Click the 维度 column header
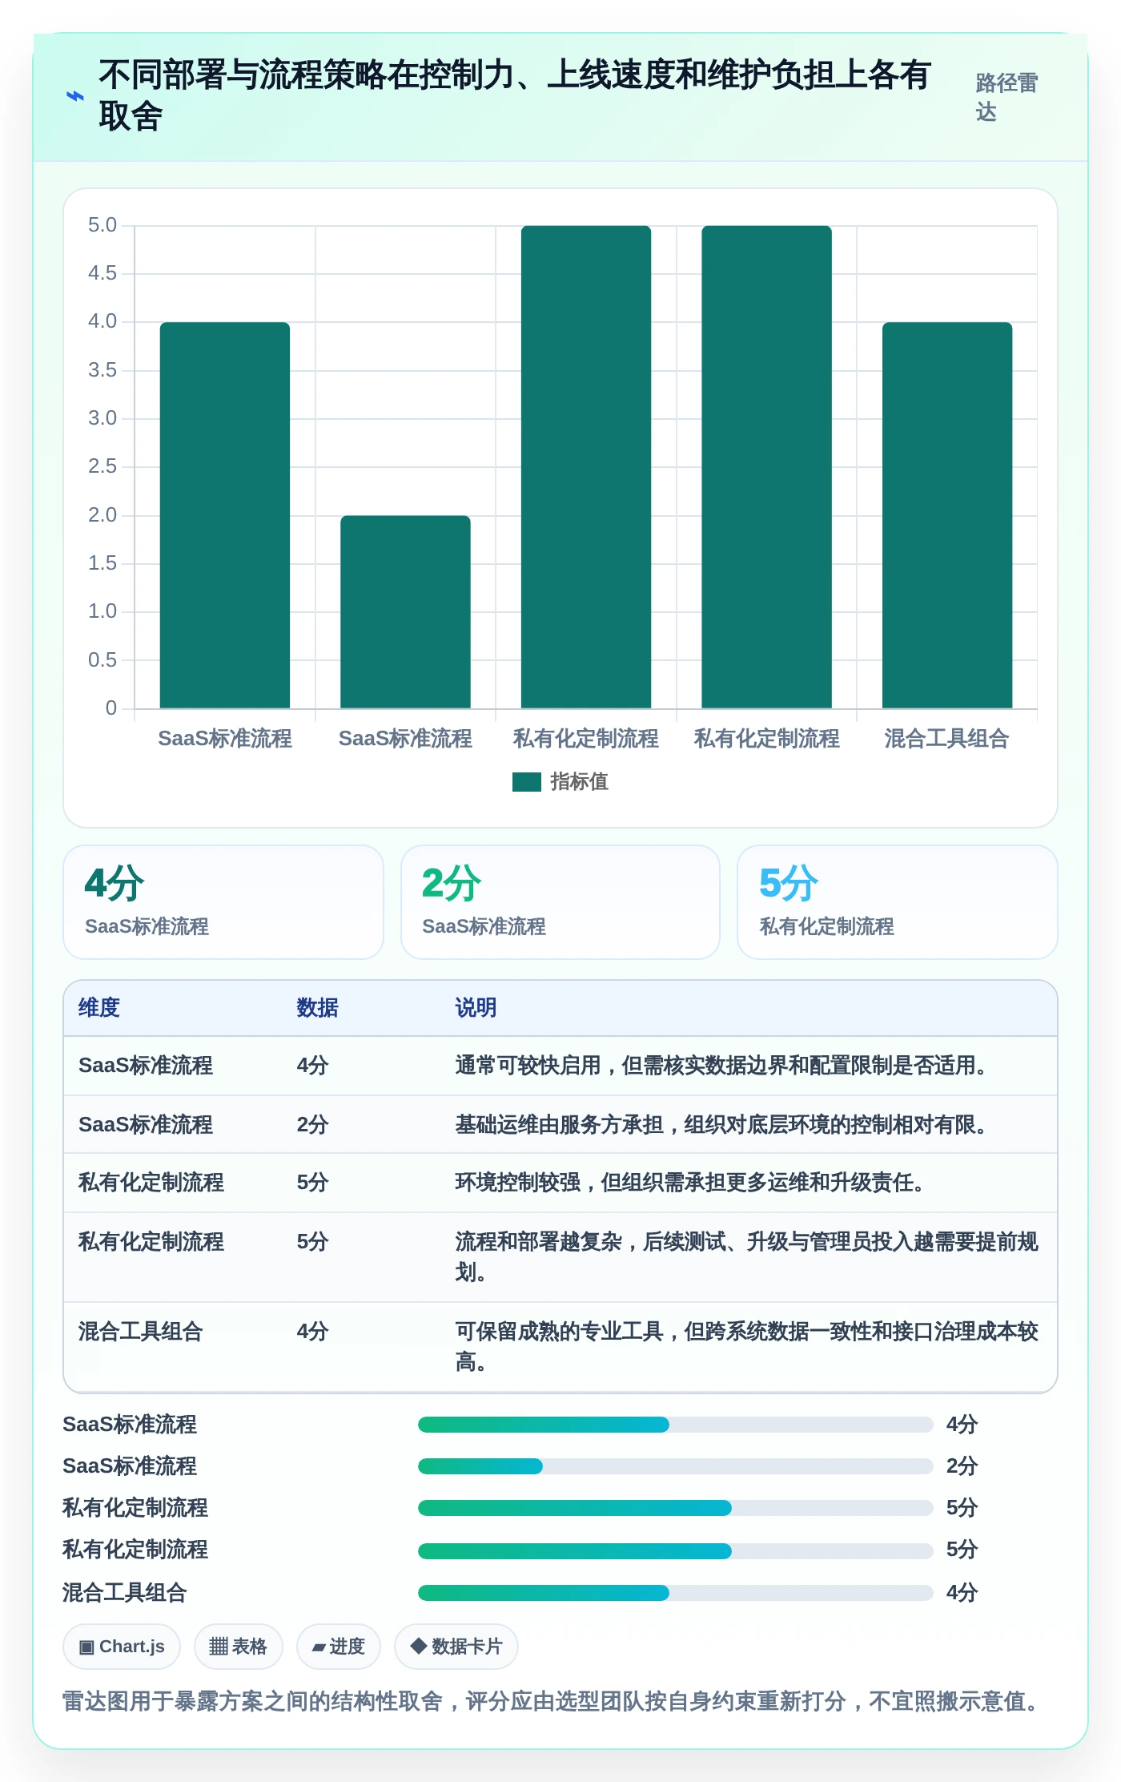This screenshot has width=1121, height=1782. point(99,1008)
